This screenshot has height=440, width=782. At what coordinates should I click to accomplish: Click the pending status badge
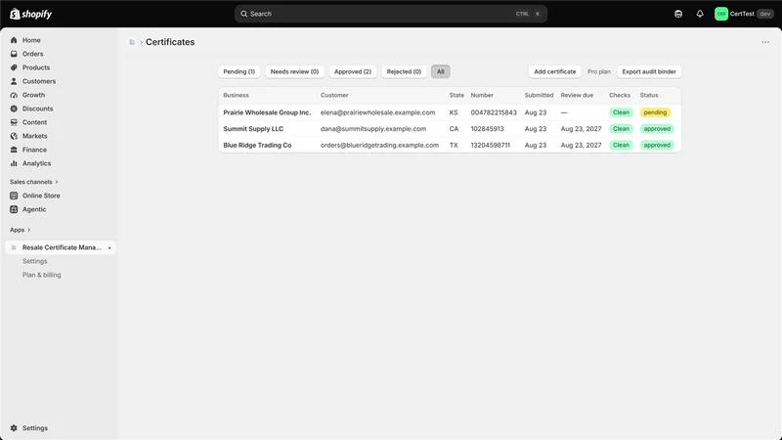click(x=655, y=112)
